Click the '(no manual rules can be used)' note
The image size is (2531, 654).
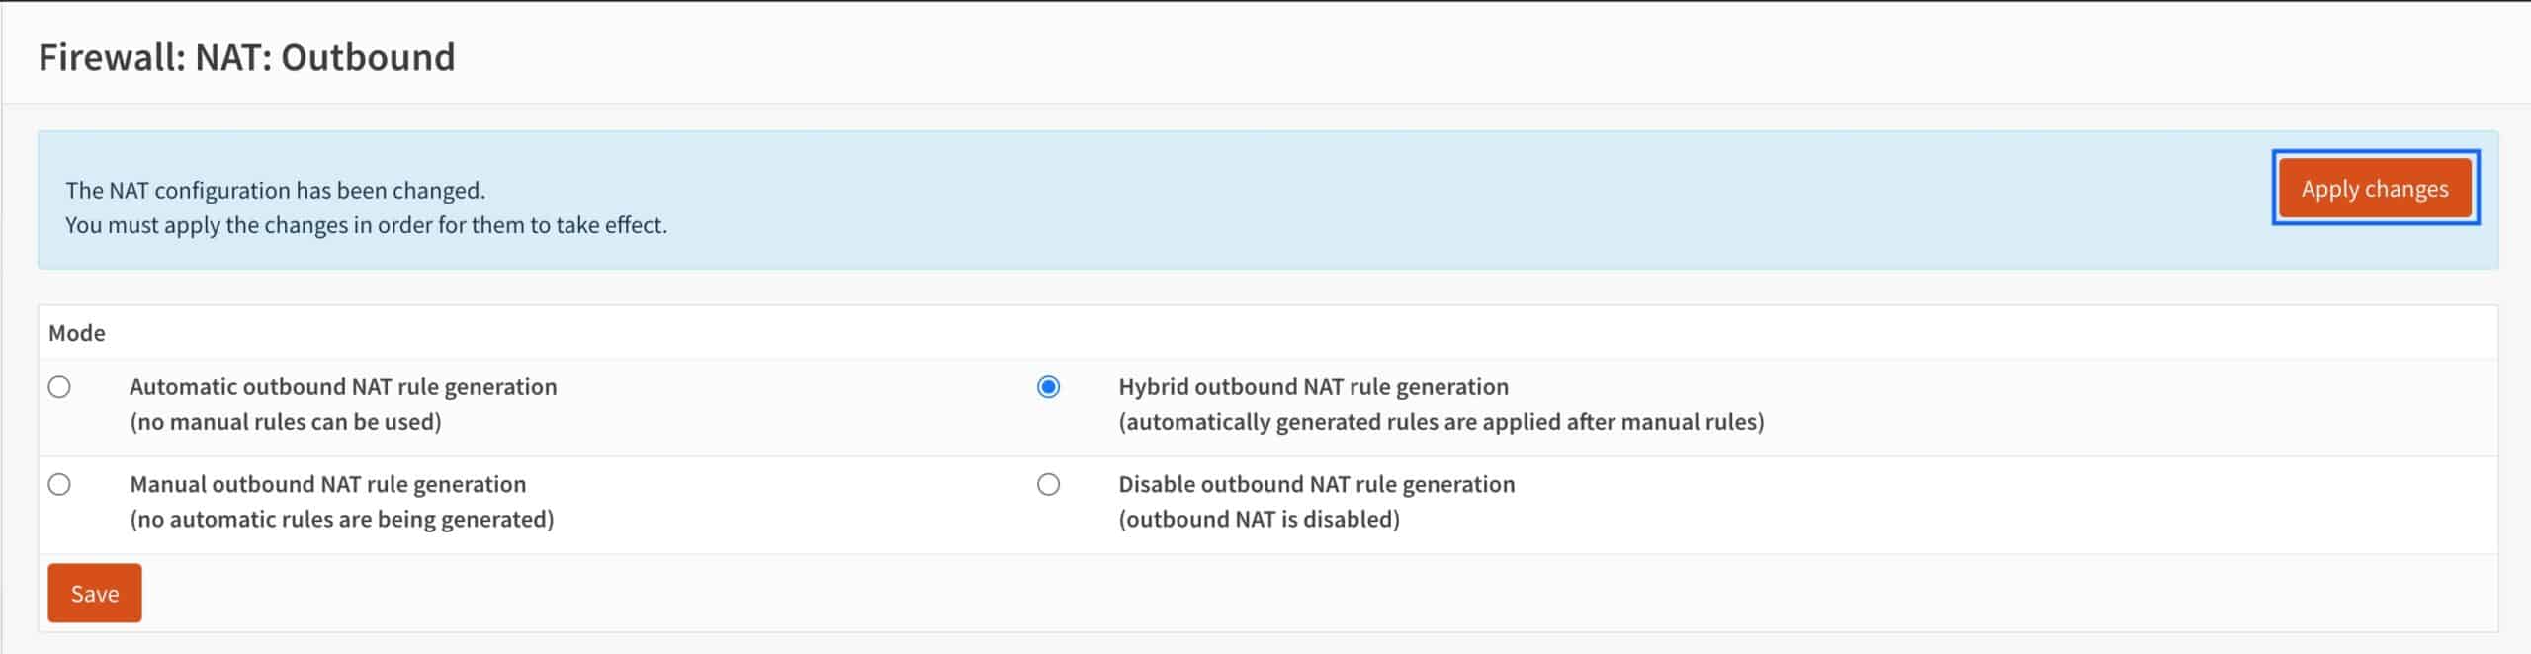(286, 422)
